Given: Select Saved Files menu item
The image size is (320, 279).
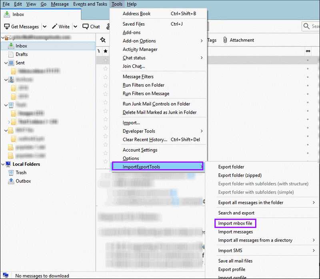Looking at the screenshot, I should [x=159, y=24].
